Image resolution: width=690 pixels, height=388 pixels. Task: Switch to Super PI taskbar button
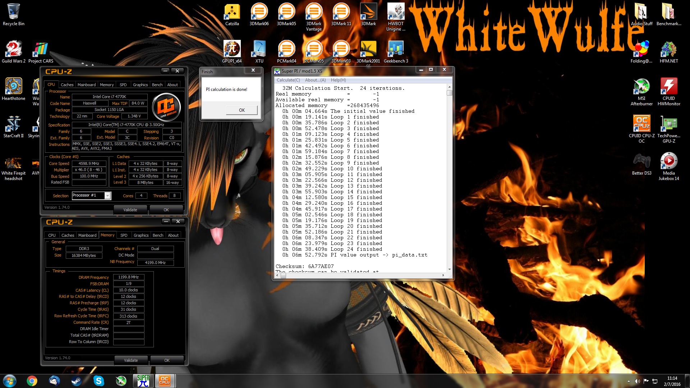[x=143, y=380]
